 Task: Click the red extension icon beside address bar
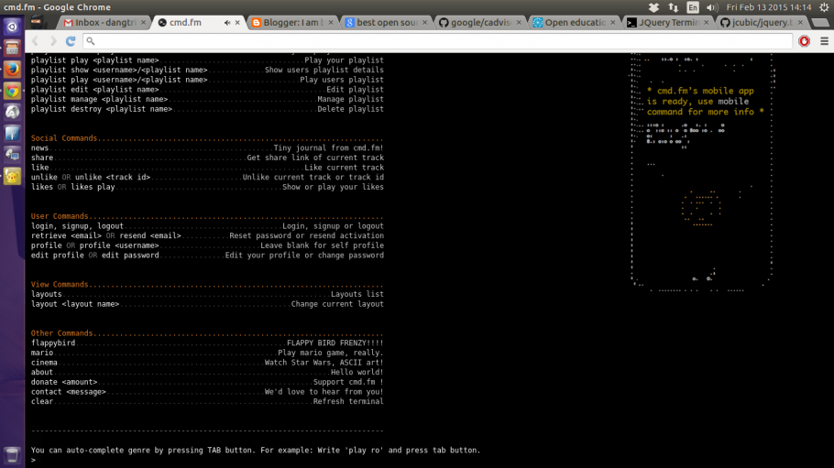click(805, 41)
